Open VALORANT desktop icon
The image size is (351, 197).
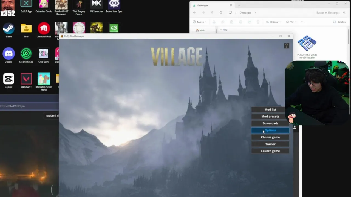coord(26,81)
